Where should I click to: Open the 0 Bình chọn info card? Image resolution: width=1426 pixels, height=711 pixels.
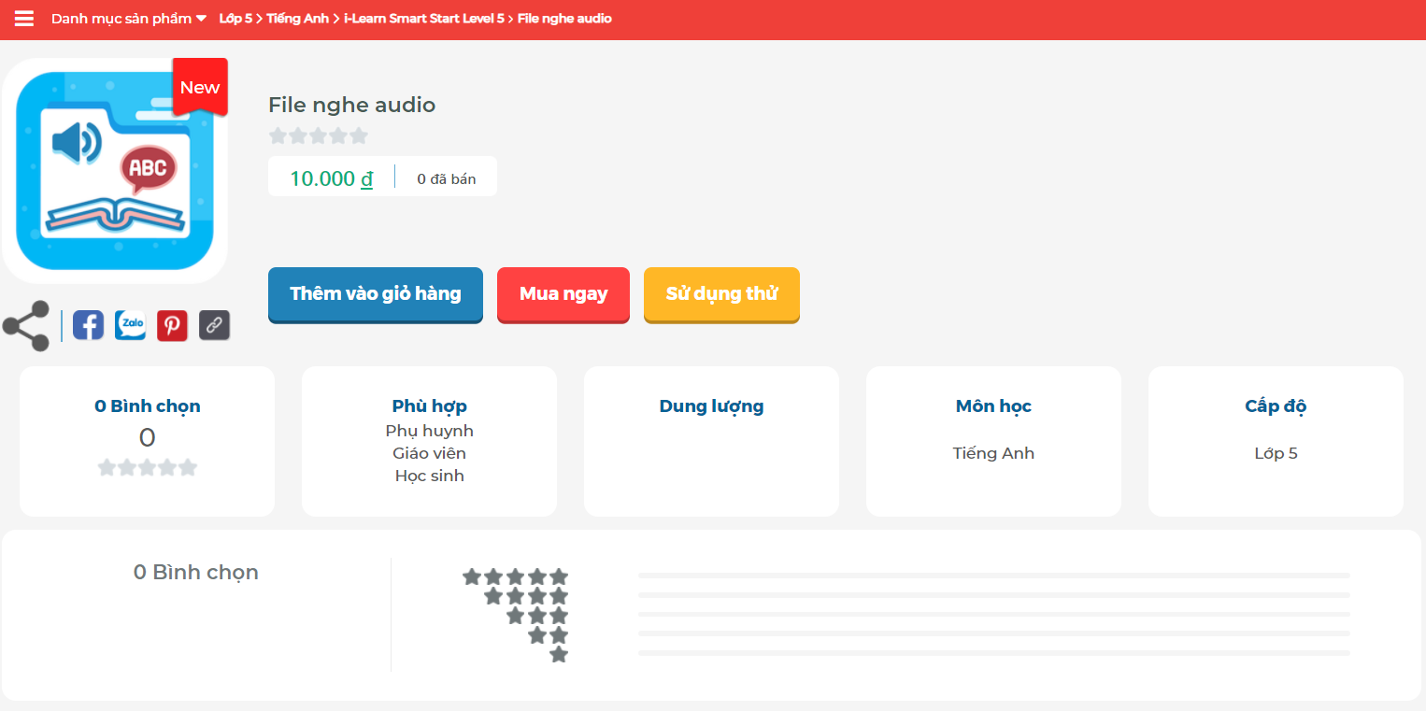pyautogui.click(x=148, y=441)
